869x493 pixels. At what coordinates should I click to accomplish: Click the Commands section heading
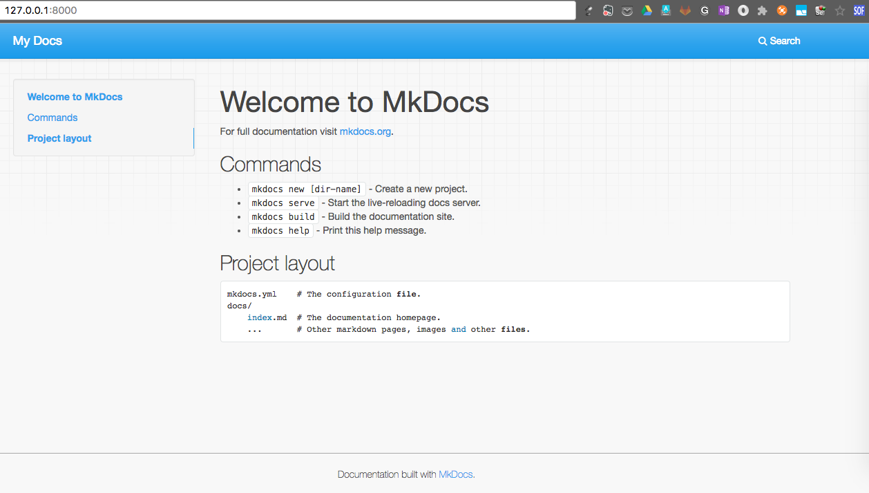[270, 165]
